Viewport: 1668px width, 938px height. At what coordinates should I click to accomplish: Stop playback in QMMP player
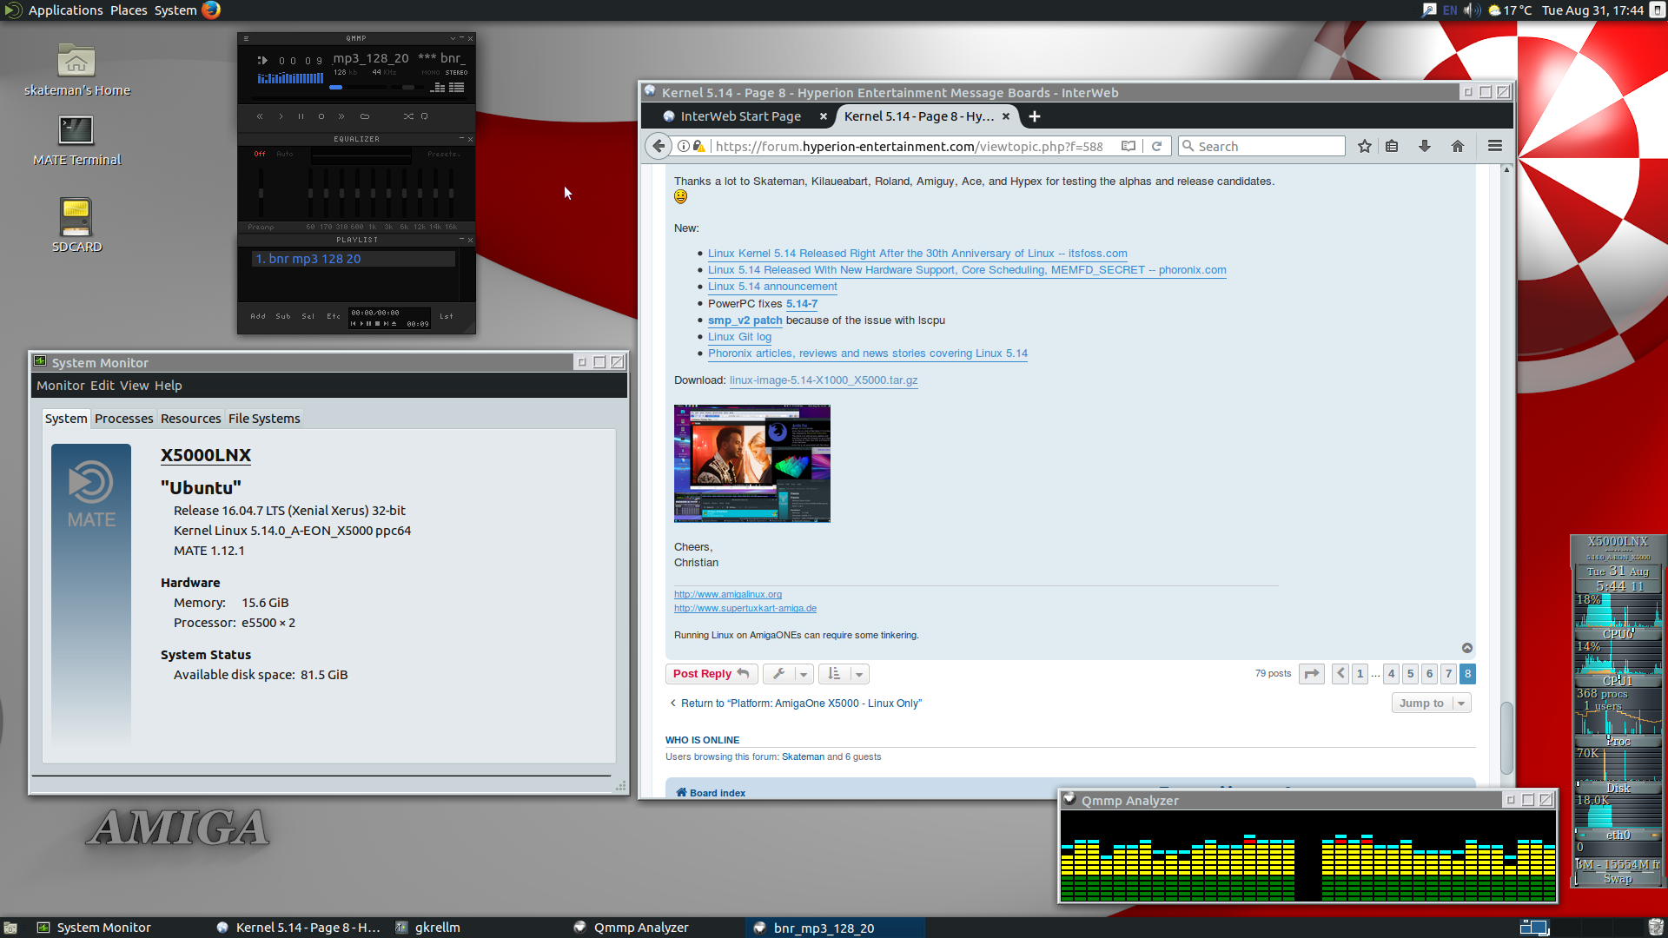(321, 116)
